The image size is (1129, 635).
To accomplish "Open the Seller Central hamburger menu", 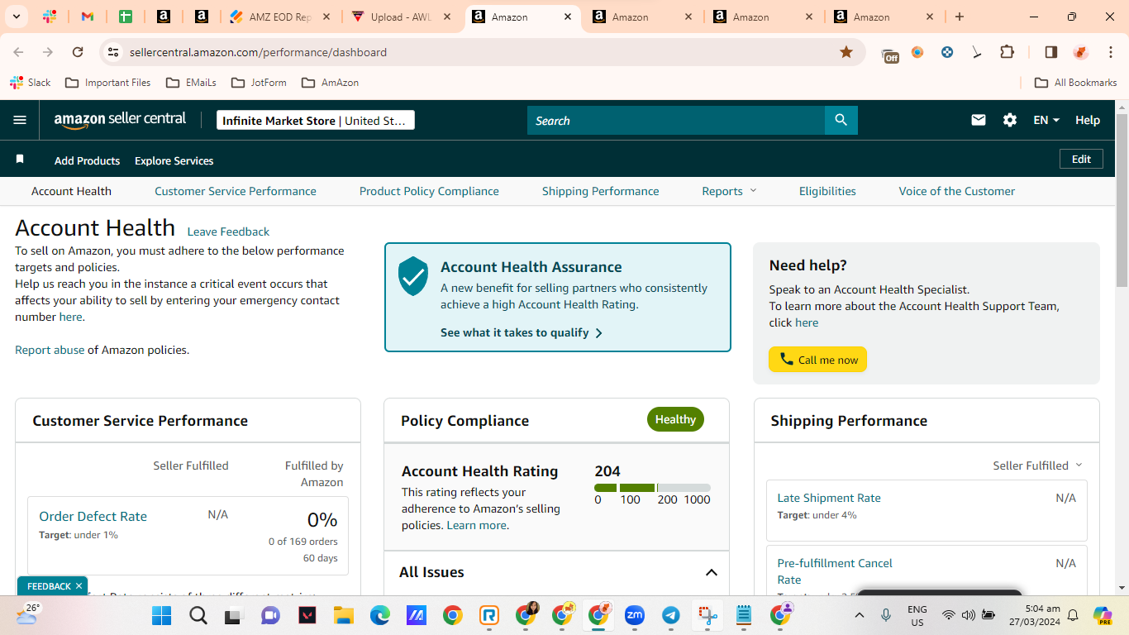I will click(20, 120).
